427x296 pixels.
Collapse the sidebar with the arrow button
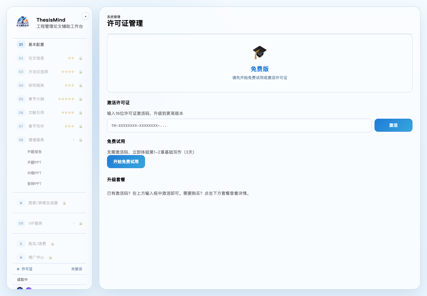click(x=85, y=16)
